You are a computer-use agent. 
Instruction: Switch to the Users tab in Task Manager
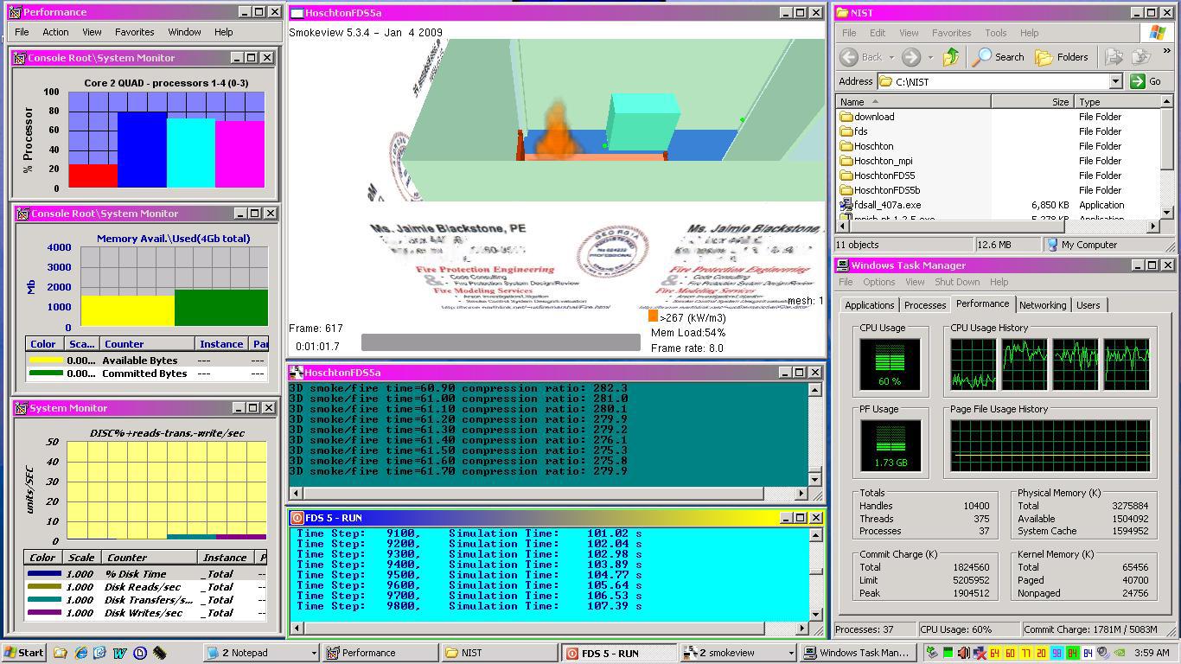[x=1088, y=305]
